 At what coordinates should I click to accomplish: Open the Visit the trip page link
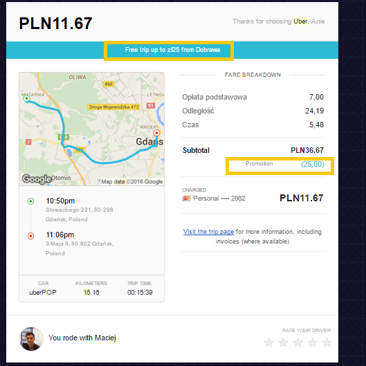pos(208,232)
